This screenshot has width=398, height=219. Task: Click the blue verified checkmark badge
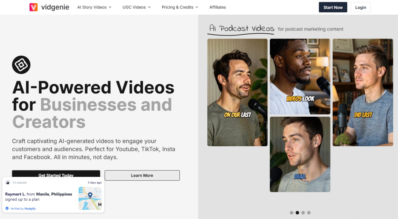tap(7, 208)
